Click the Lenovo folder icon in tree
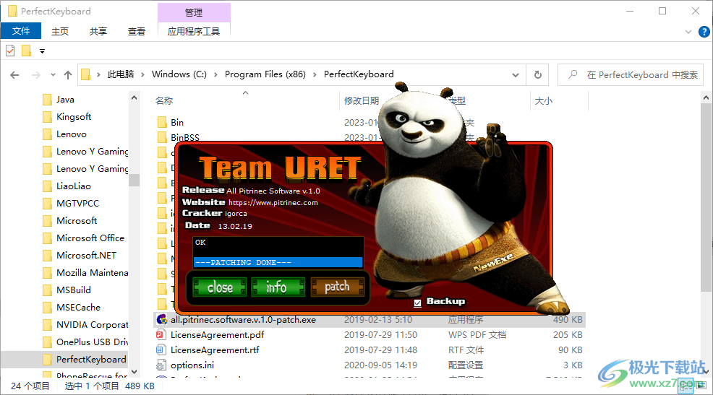713x395 pixels. [x=47, y=134]
